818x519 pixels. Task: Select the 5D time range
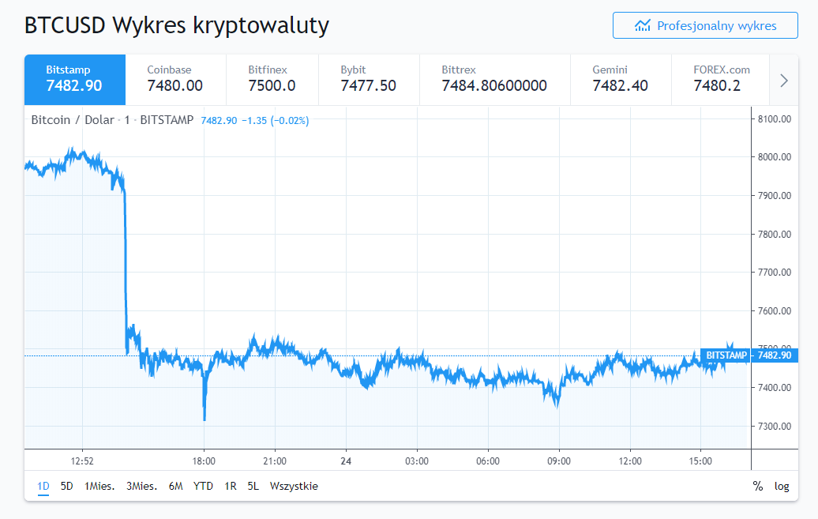point(67,486)
